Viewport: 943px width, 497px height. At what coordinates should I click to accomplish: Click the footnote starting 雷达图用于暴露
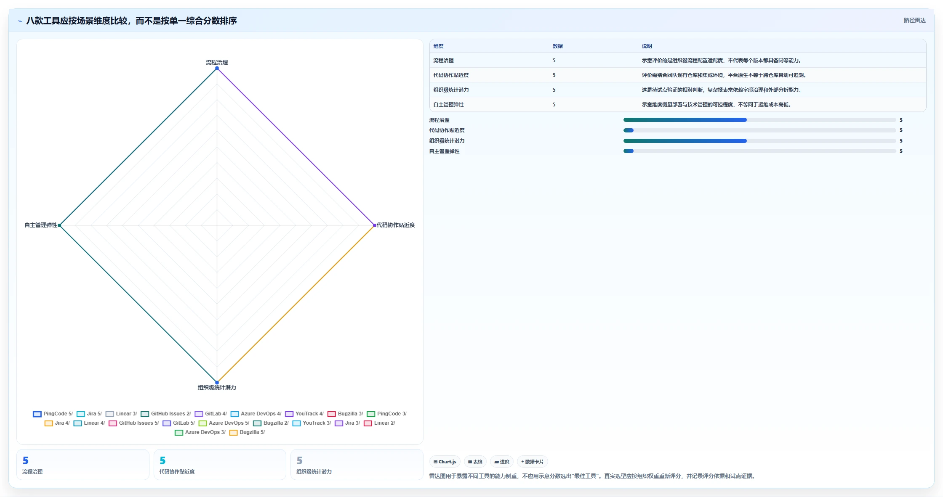(x=593, y=476)
